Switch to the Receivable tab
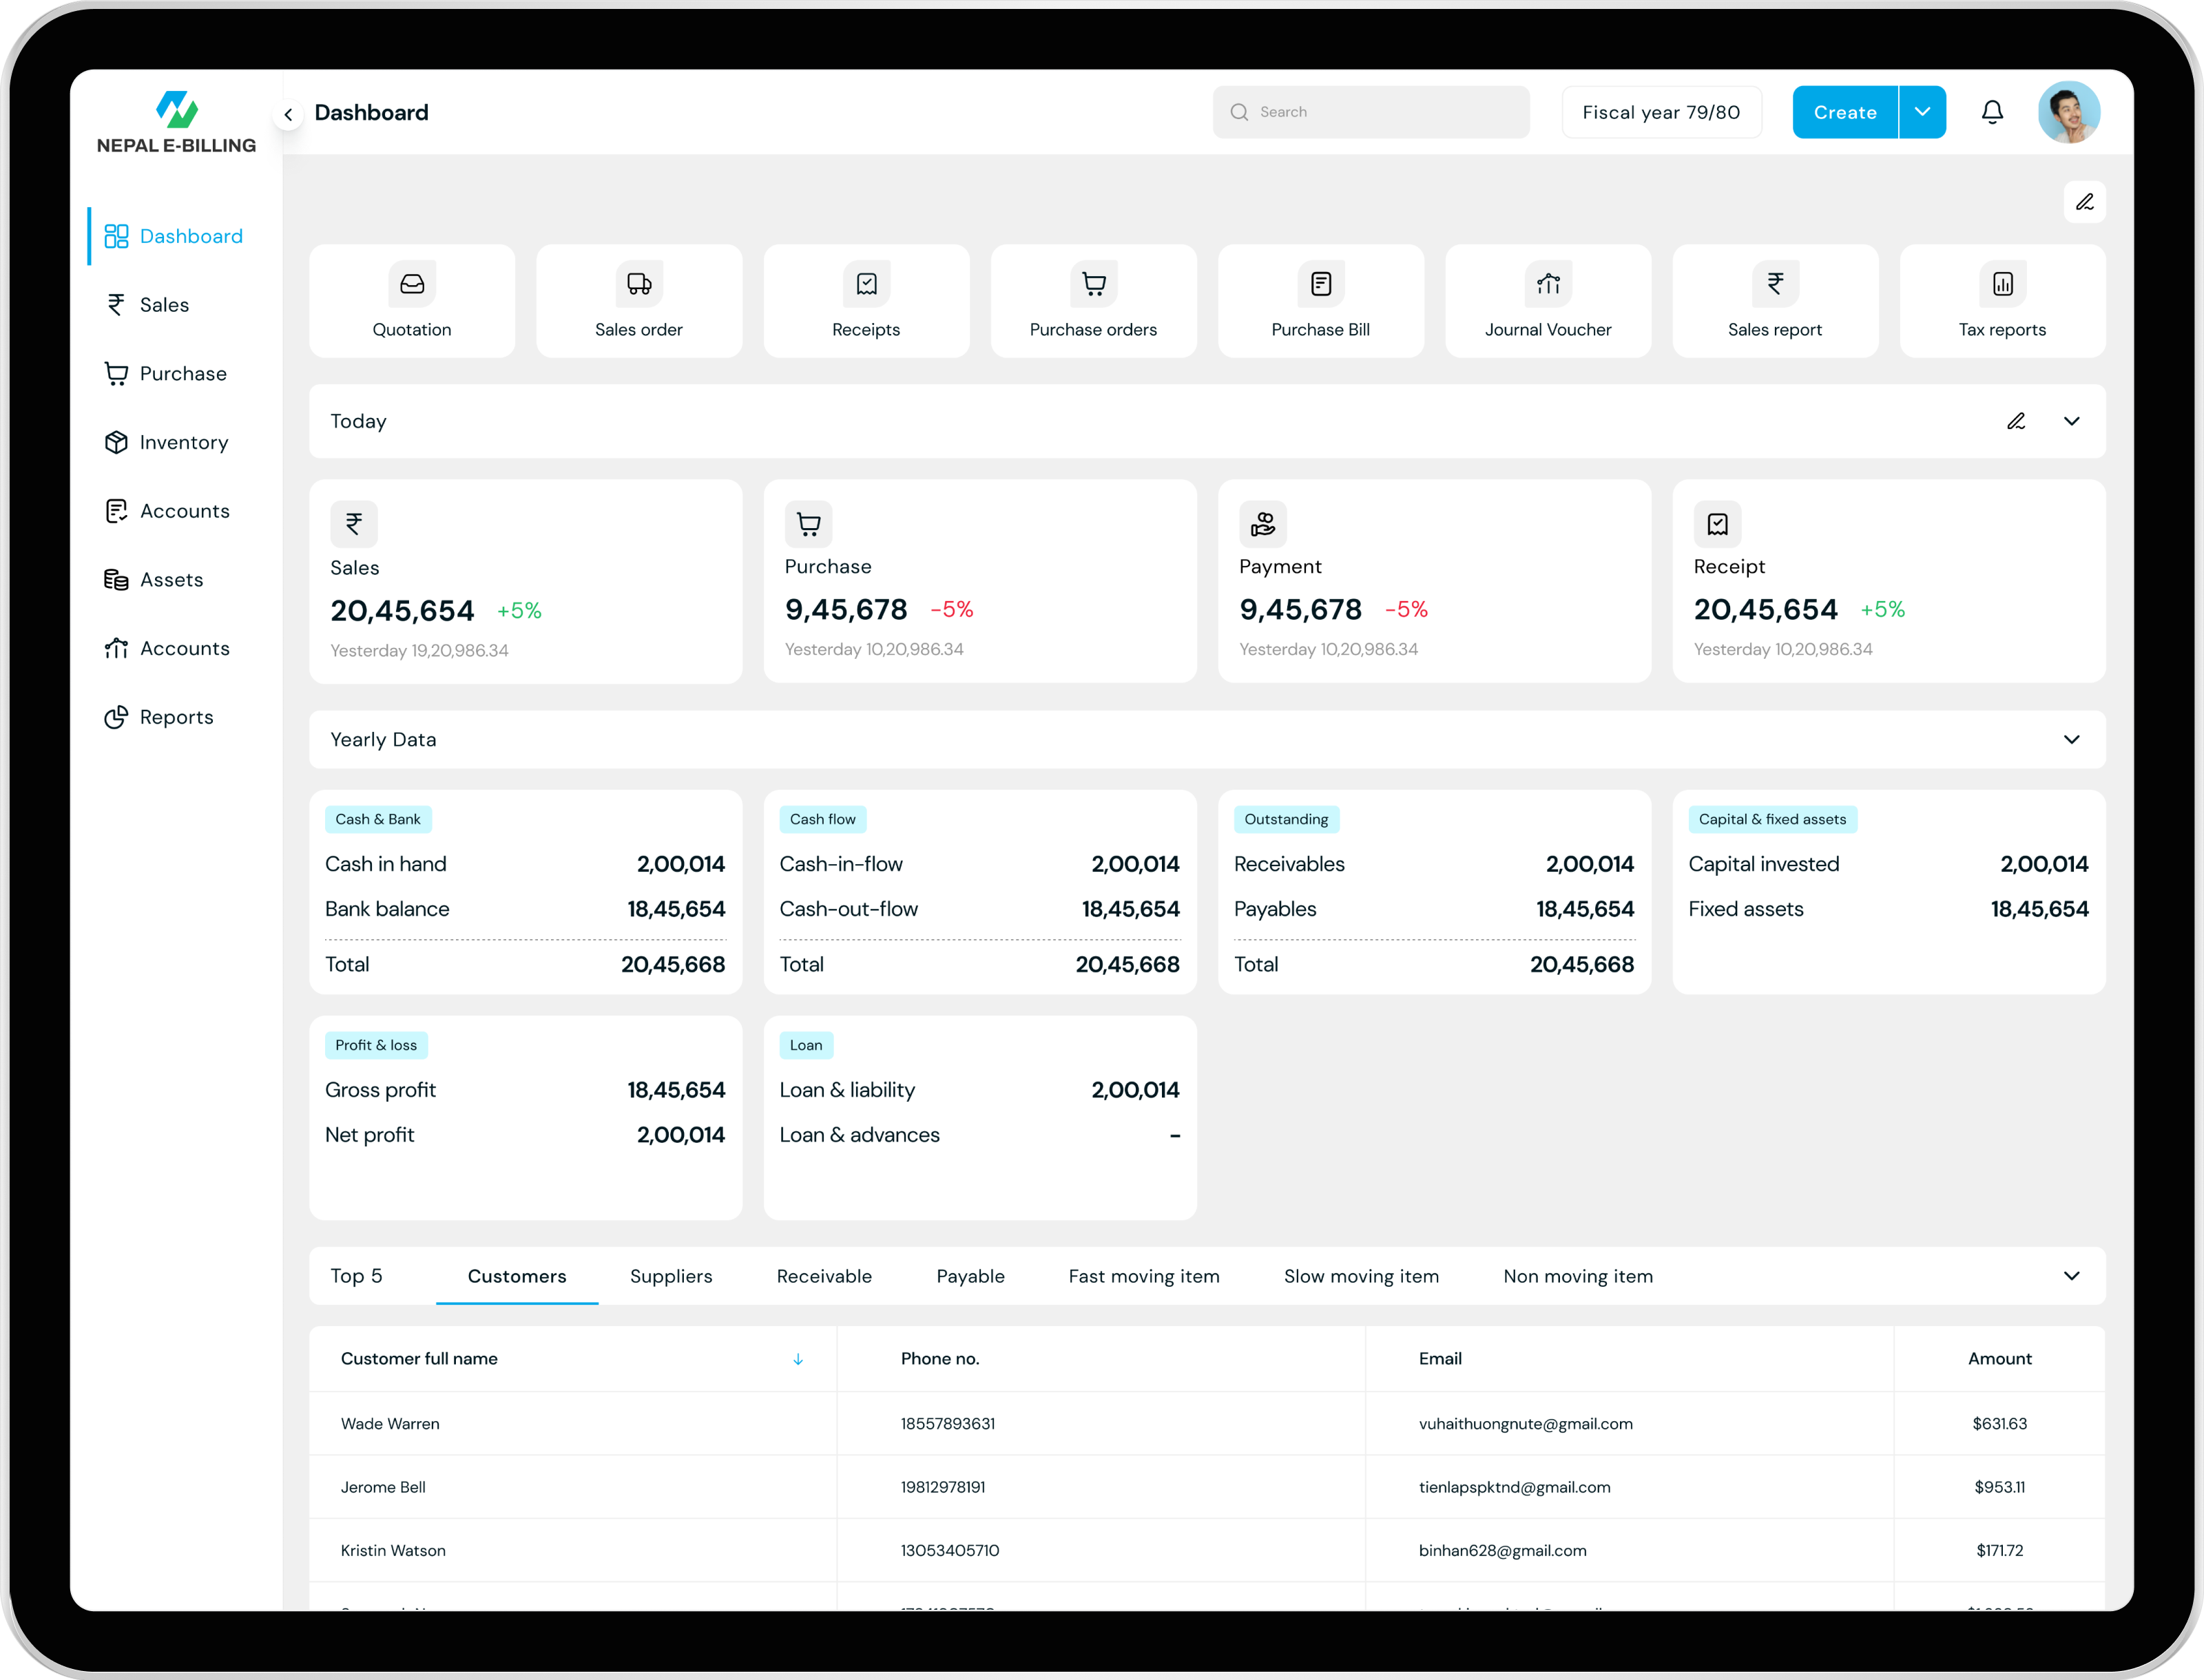2204x1680 pixels. click(x=824, y=1276)
